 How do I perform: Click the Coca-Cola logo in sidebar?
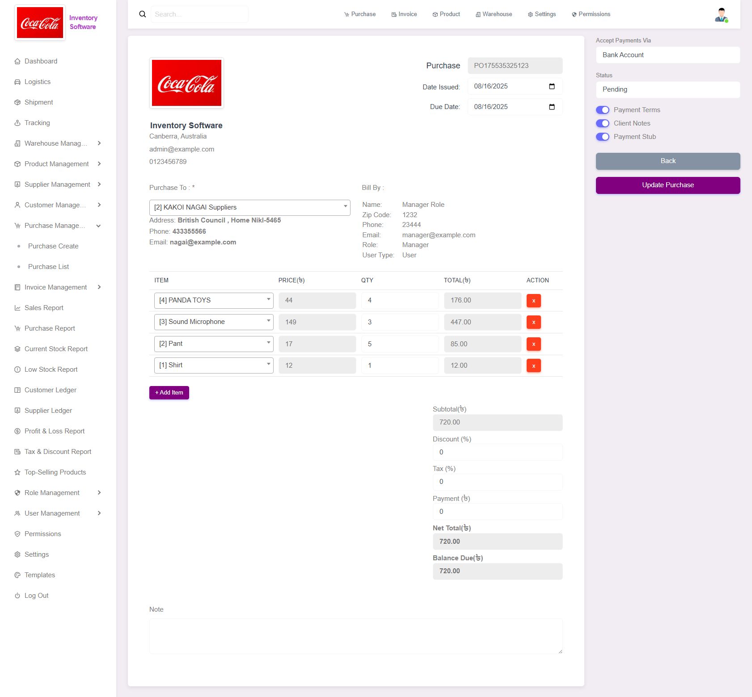[x=40, y=23]
